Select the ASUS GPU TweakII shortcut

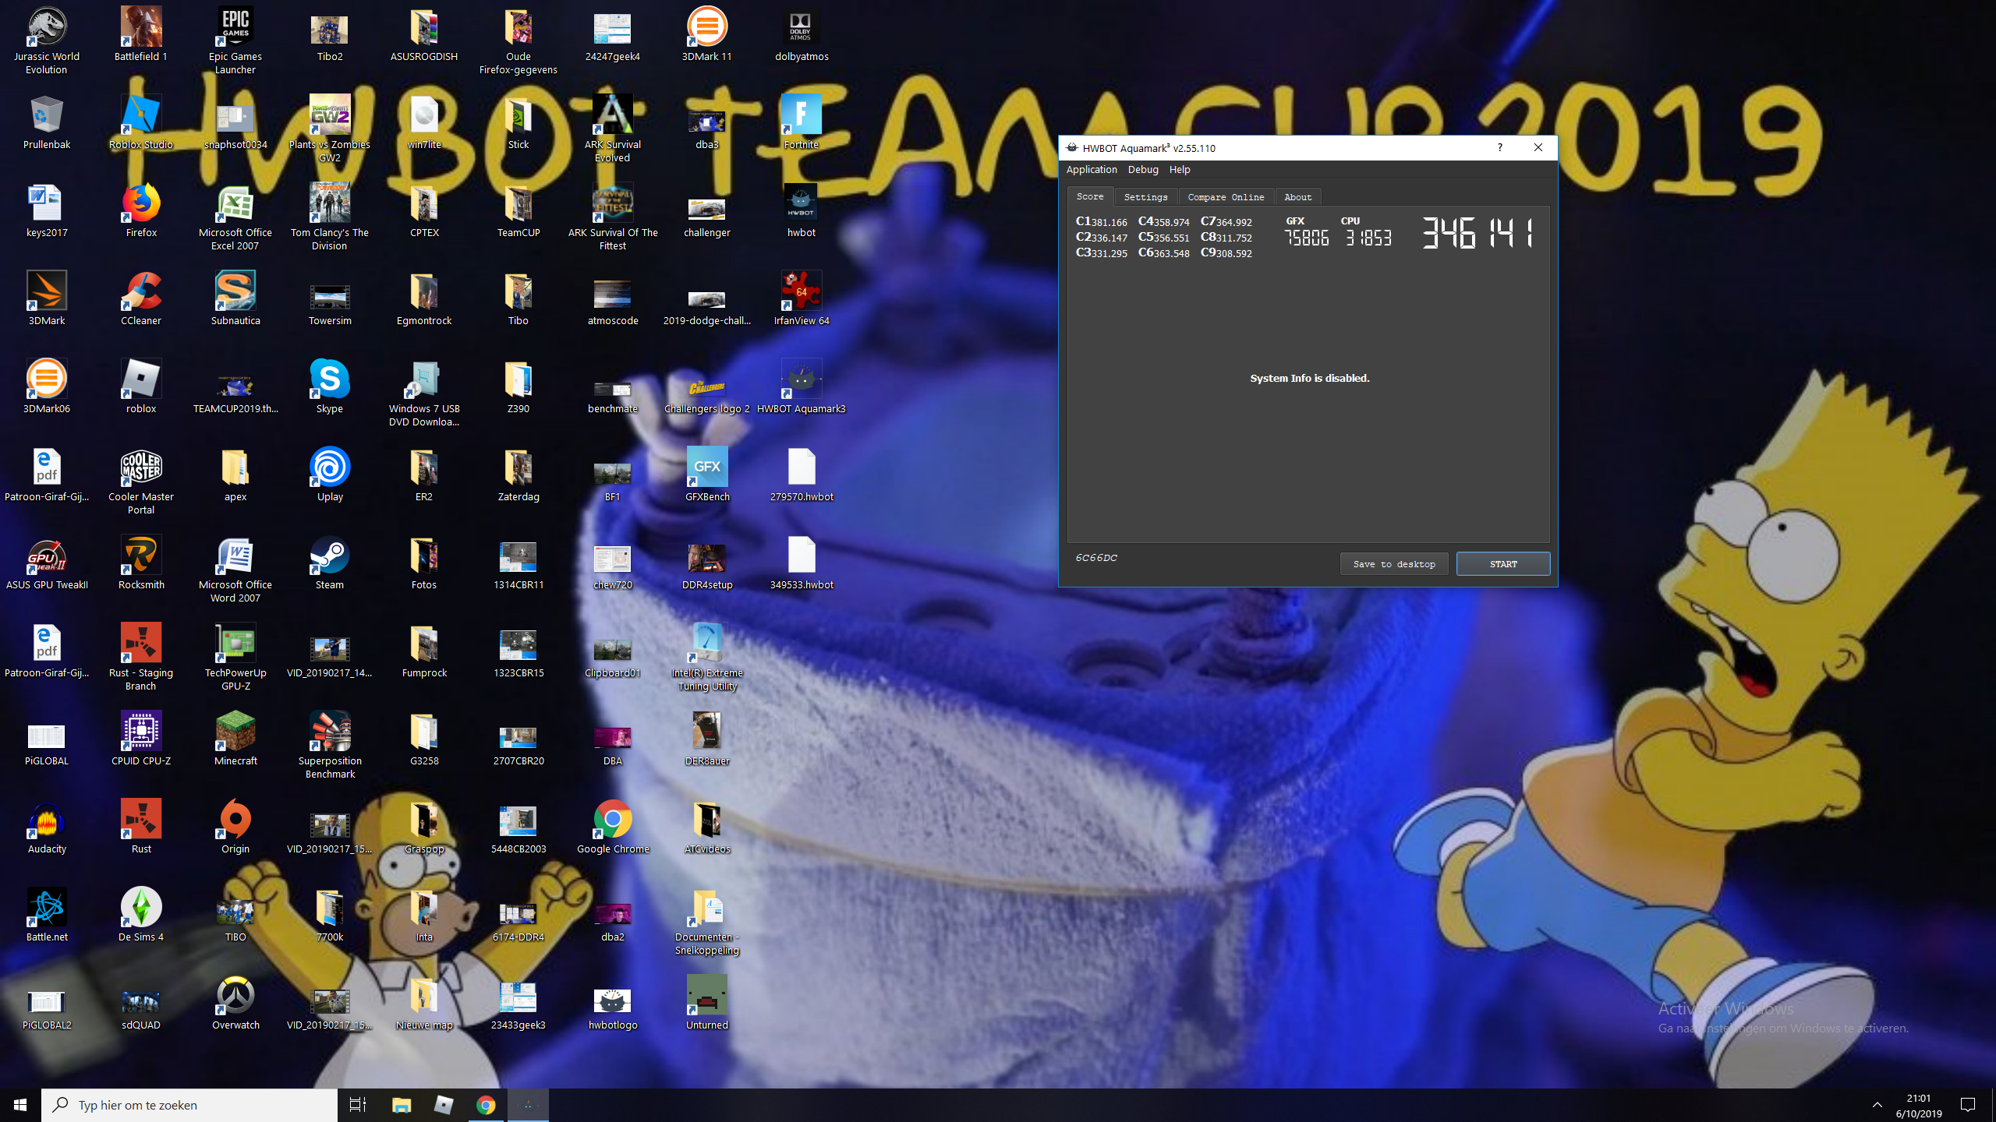pos(47,563)
